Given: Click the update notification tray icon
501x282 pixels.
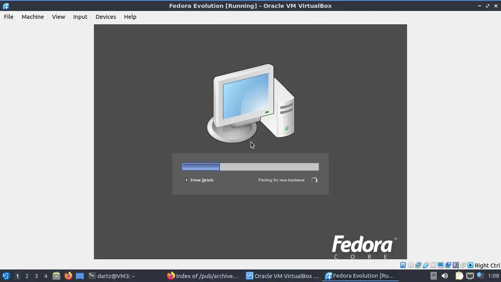Looking at the screenshot, I should click(480, 276).
